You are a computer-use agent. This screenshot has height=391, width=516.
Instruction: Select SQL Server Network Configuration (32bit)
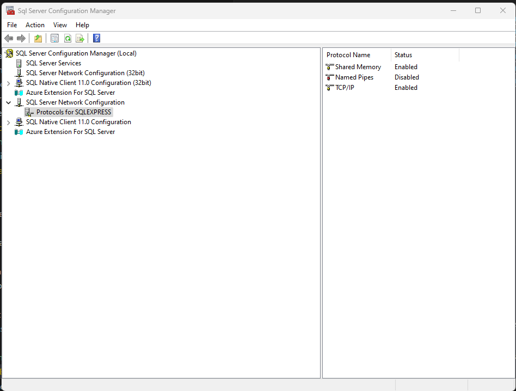85,73
